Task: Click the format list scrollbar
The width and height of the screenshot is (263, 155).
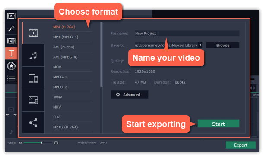Action: [x=101, y=54]
